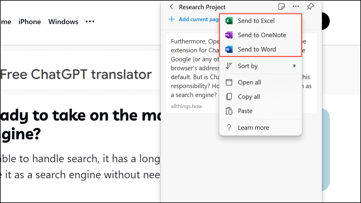This screenshot has width=361, height=203.
Task: Choose Open all from the menu
Action: pos(249,82)
